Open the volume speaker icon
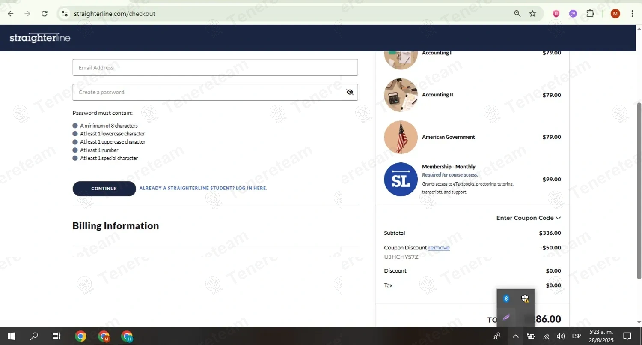Screen dimensions: 642x345 (561, 336)
